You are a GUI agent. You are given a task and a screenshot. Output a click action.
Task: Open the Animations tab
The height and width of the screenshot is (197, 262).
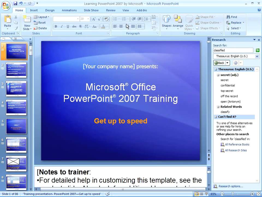69,10
